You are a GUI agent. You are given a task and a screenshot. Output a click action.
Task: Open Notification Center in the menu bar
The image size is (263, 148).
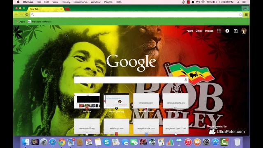[244, 2]
